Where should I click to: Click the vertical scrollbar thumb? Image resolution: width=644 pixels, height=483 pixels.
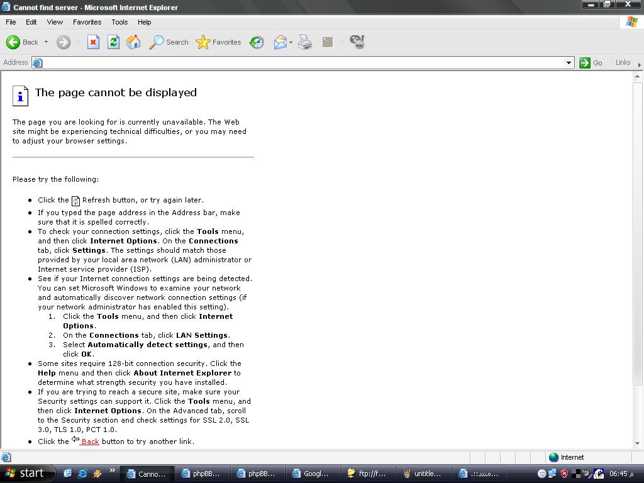(x=638, y=234)
